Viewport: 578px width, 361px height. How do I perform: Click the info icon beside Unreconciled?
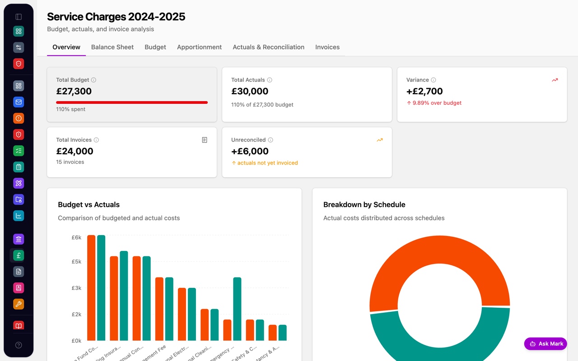tap(270, 140)
